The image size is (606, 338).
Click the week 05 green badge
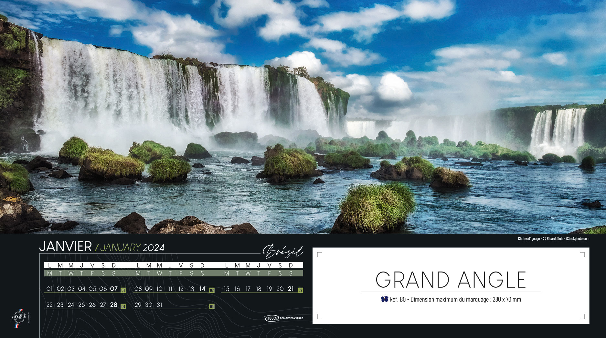point(212,306)
